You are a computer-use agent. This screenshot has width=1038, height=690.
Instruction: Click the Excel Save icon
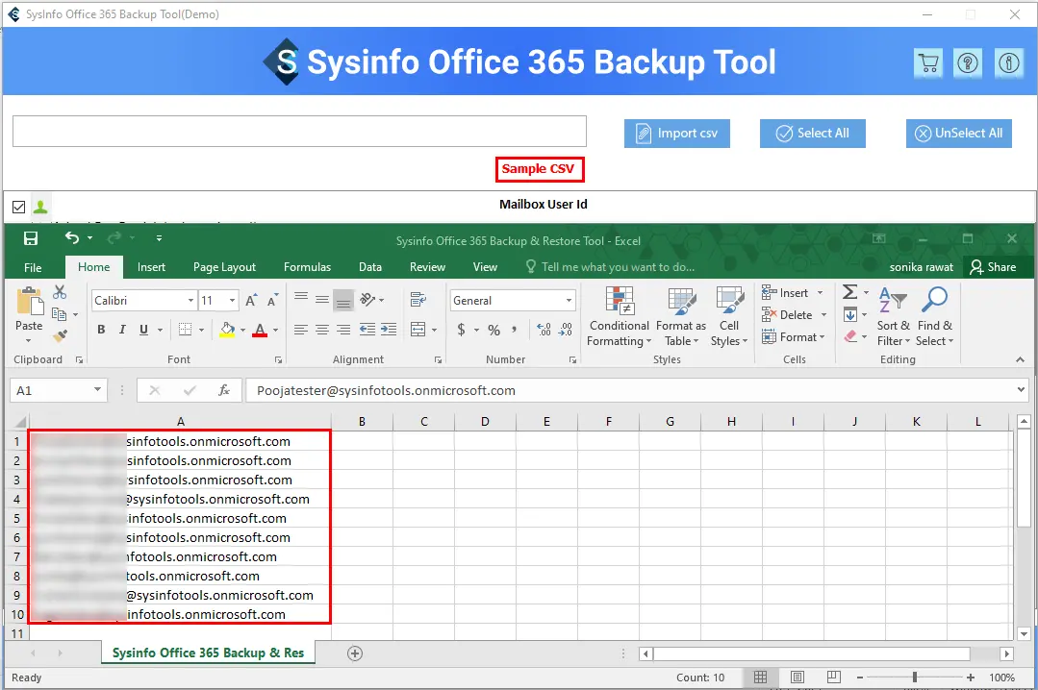point(31,238)
